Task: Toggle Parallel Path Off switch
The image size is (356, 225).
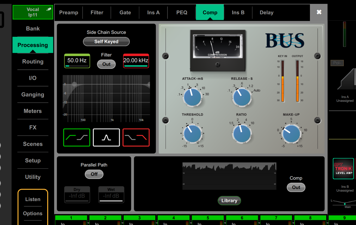Action: pos(94,174)
